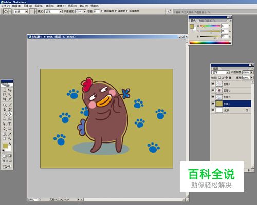Hide layer 图层 4 with eye icon
257x205 pixels.
tap(213, 104)
